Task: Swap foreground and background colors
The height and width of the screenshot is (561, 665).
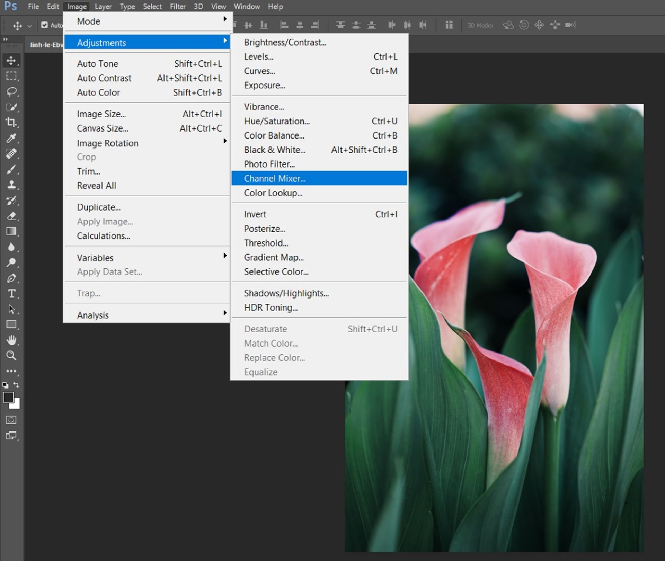Action: pyautogui.click(x=16, y=385)
